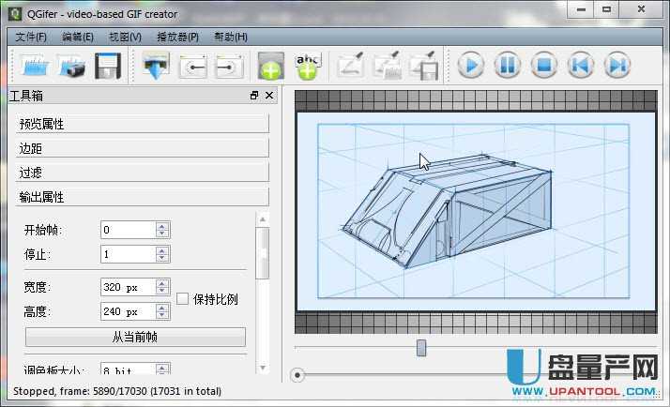Jump to the next frame
The width and height of the screenshot is (670, 407).
[616, 66]
